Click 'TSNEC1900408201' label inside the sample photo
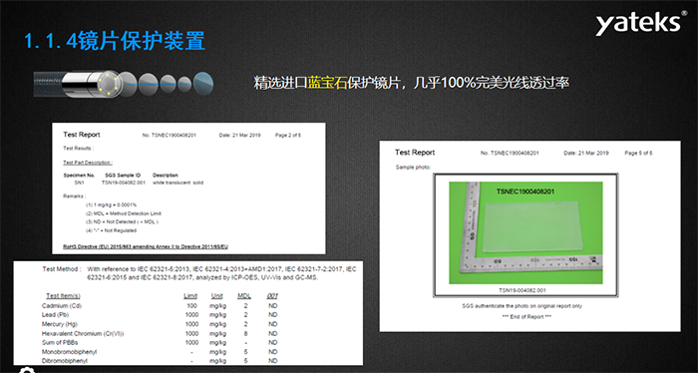 (x=525, y=191)
